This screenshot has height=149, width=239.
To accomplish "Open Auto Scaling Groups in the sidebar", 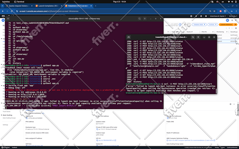I will point(9,118).
